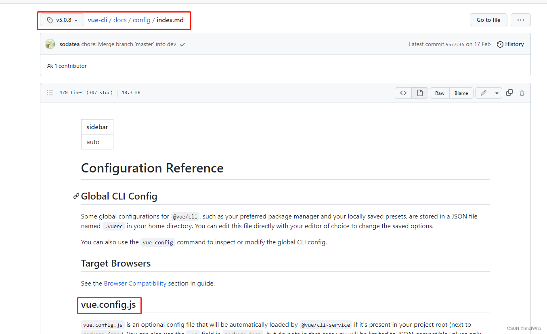
Task: Open the table of contents list icon
Action: coord(50,93)
